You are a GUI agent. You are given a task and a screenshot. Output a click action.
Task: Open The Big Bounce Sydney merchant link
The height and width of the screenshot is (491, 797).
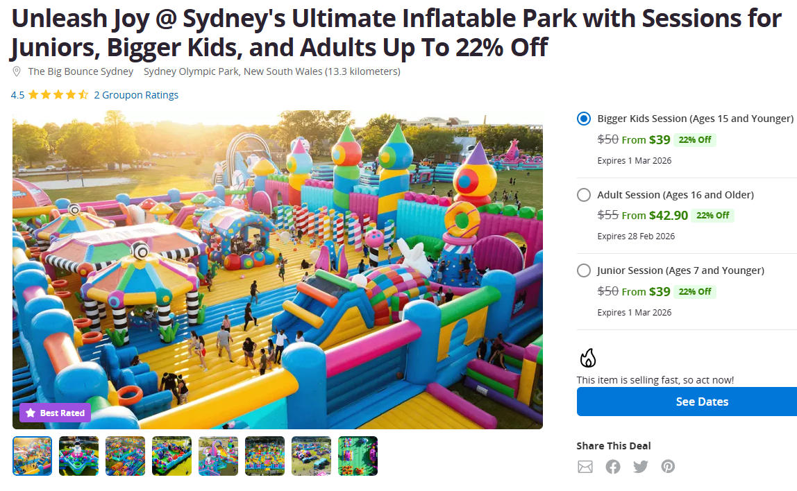pos(81,71)
